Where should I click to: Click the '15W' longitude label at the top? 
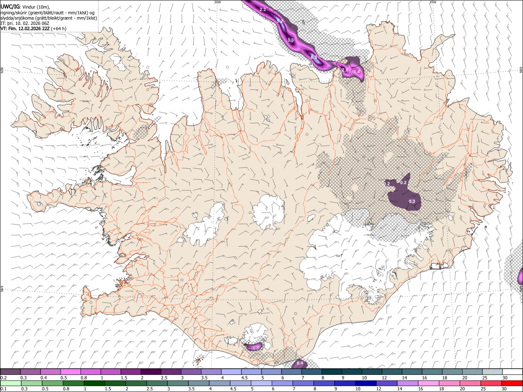point(433,2)
